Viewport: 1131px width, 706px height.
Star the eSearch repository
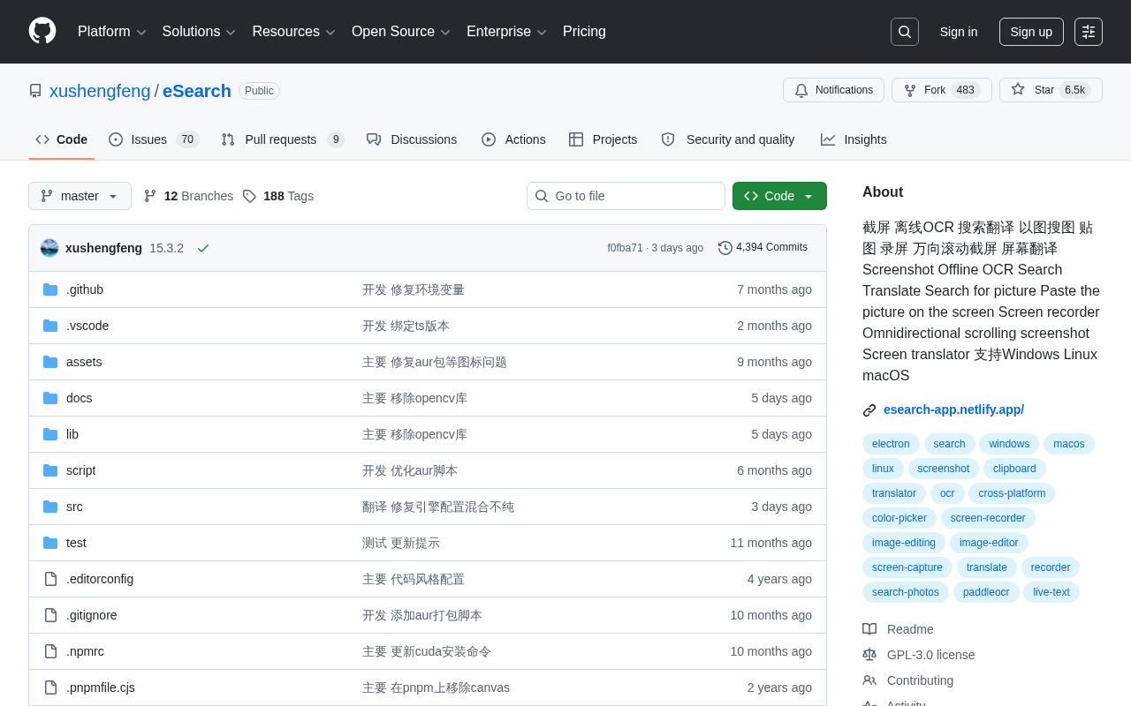1051,90
